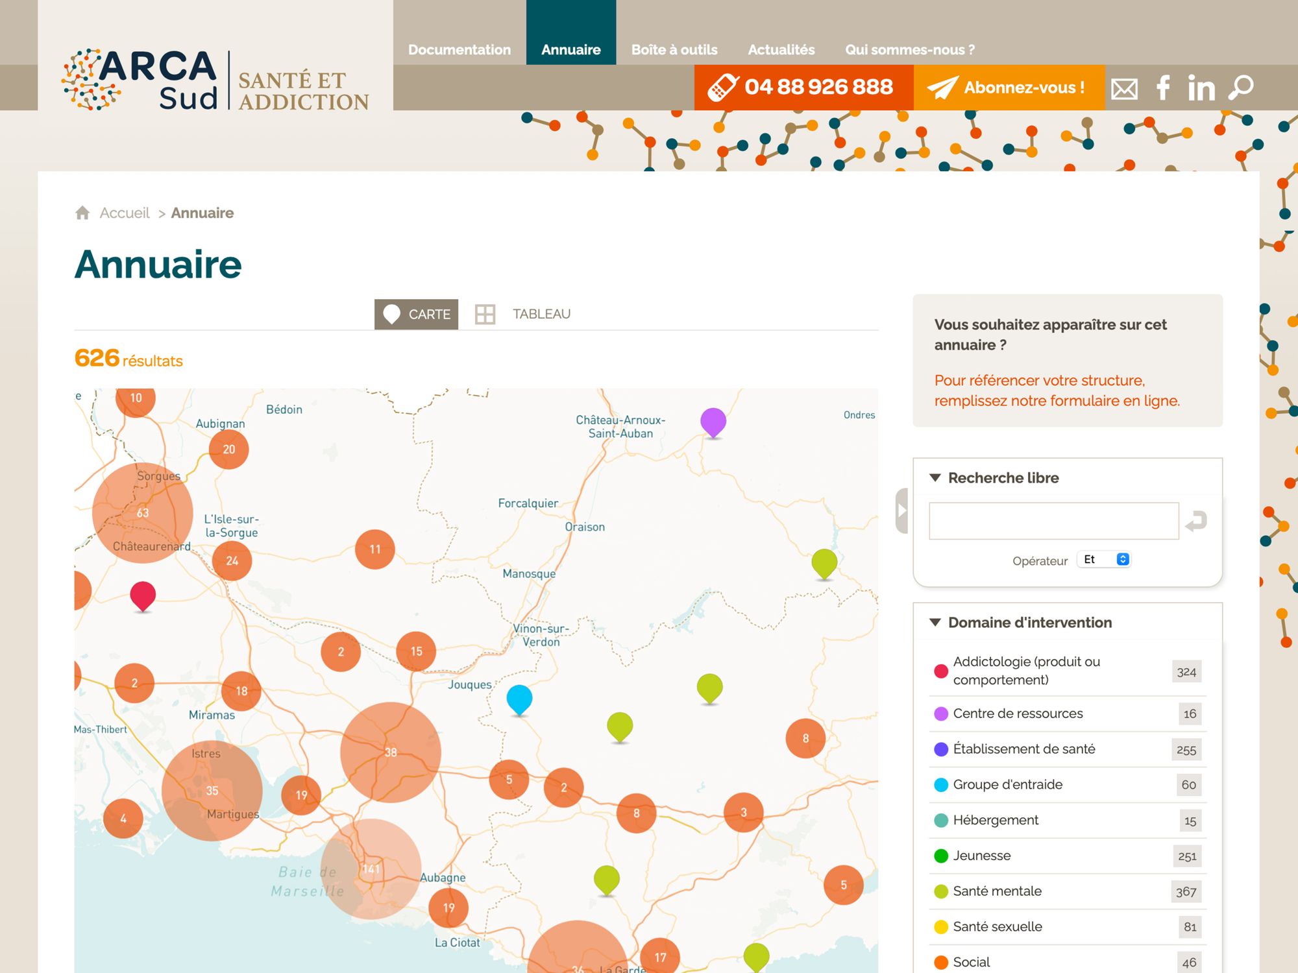Open the Documentation menu item

(459, 50)
